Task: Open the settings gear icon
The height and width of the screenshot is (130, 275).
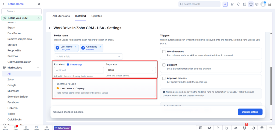Action: click(257, 4)
